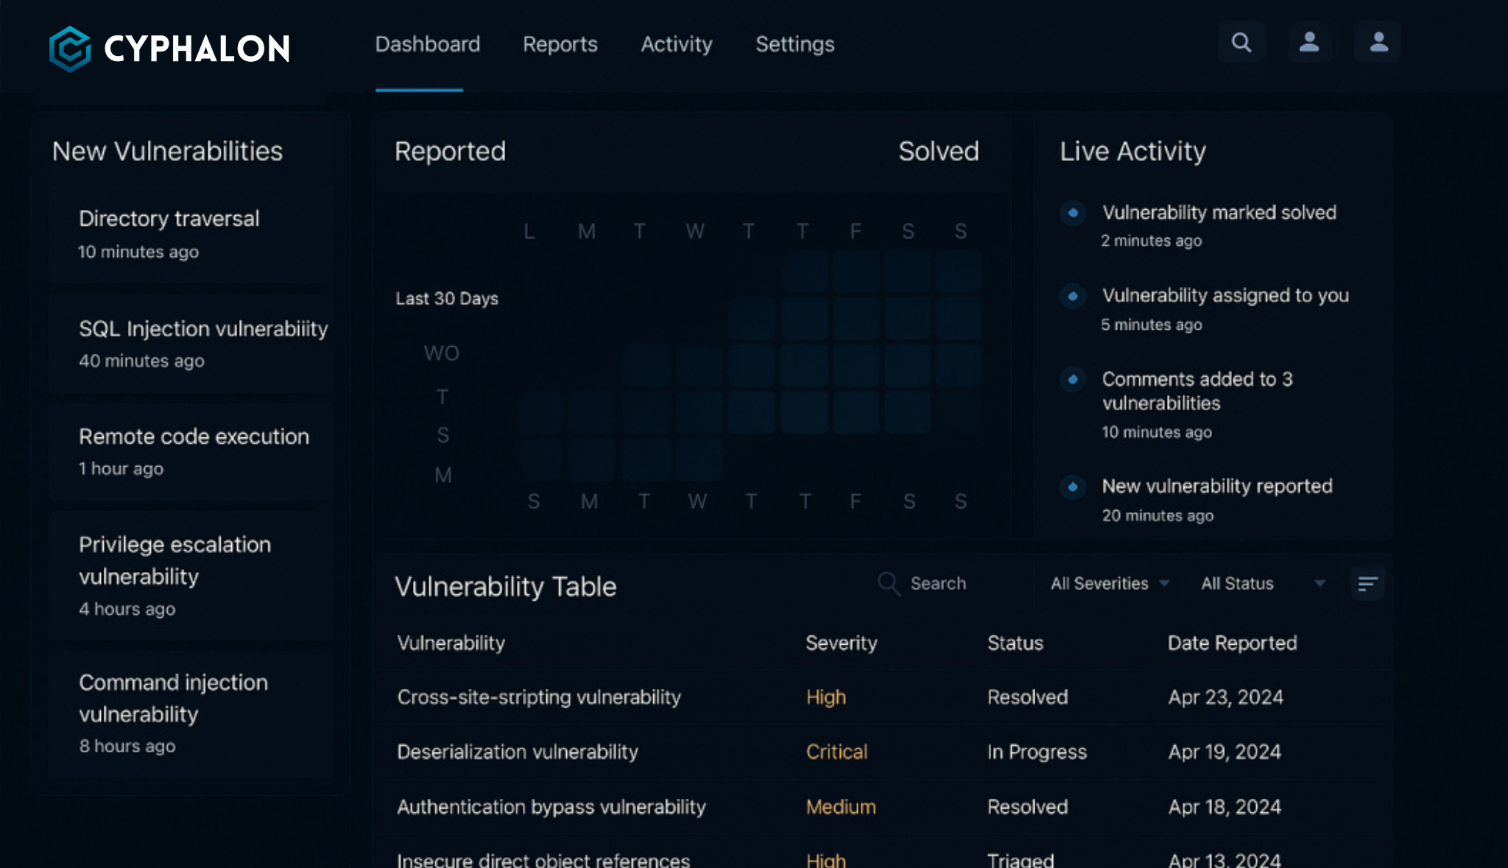Click the magnifier icon in Vulnerability Table search
1508x868 pixels.
click(x=889, y=584)
